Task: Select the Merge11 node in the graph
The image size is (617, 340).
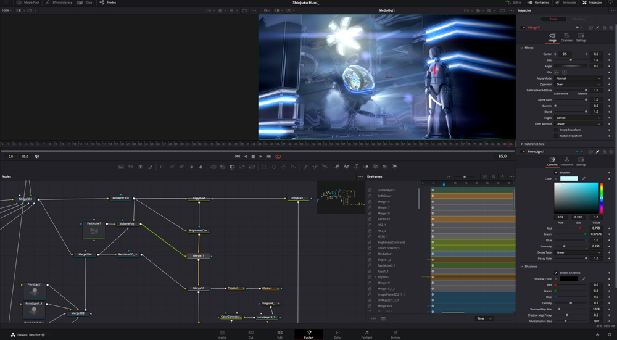Action: (x=198, y=255)
